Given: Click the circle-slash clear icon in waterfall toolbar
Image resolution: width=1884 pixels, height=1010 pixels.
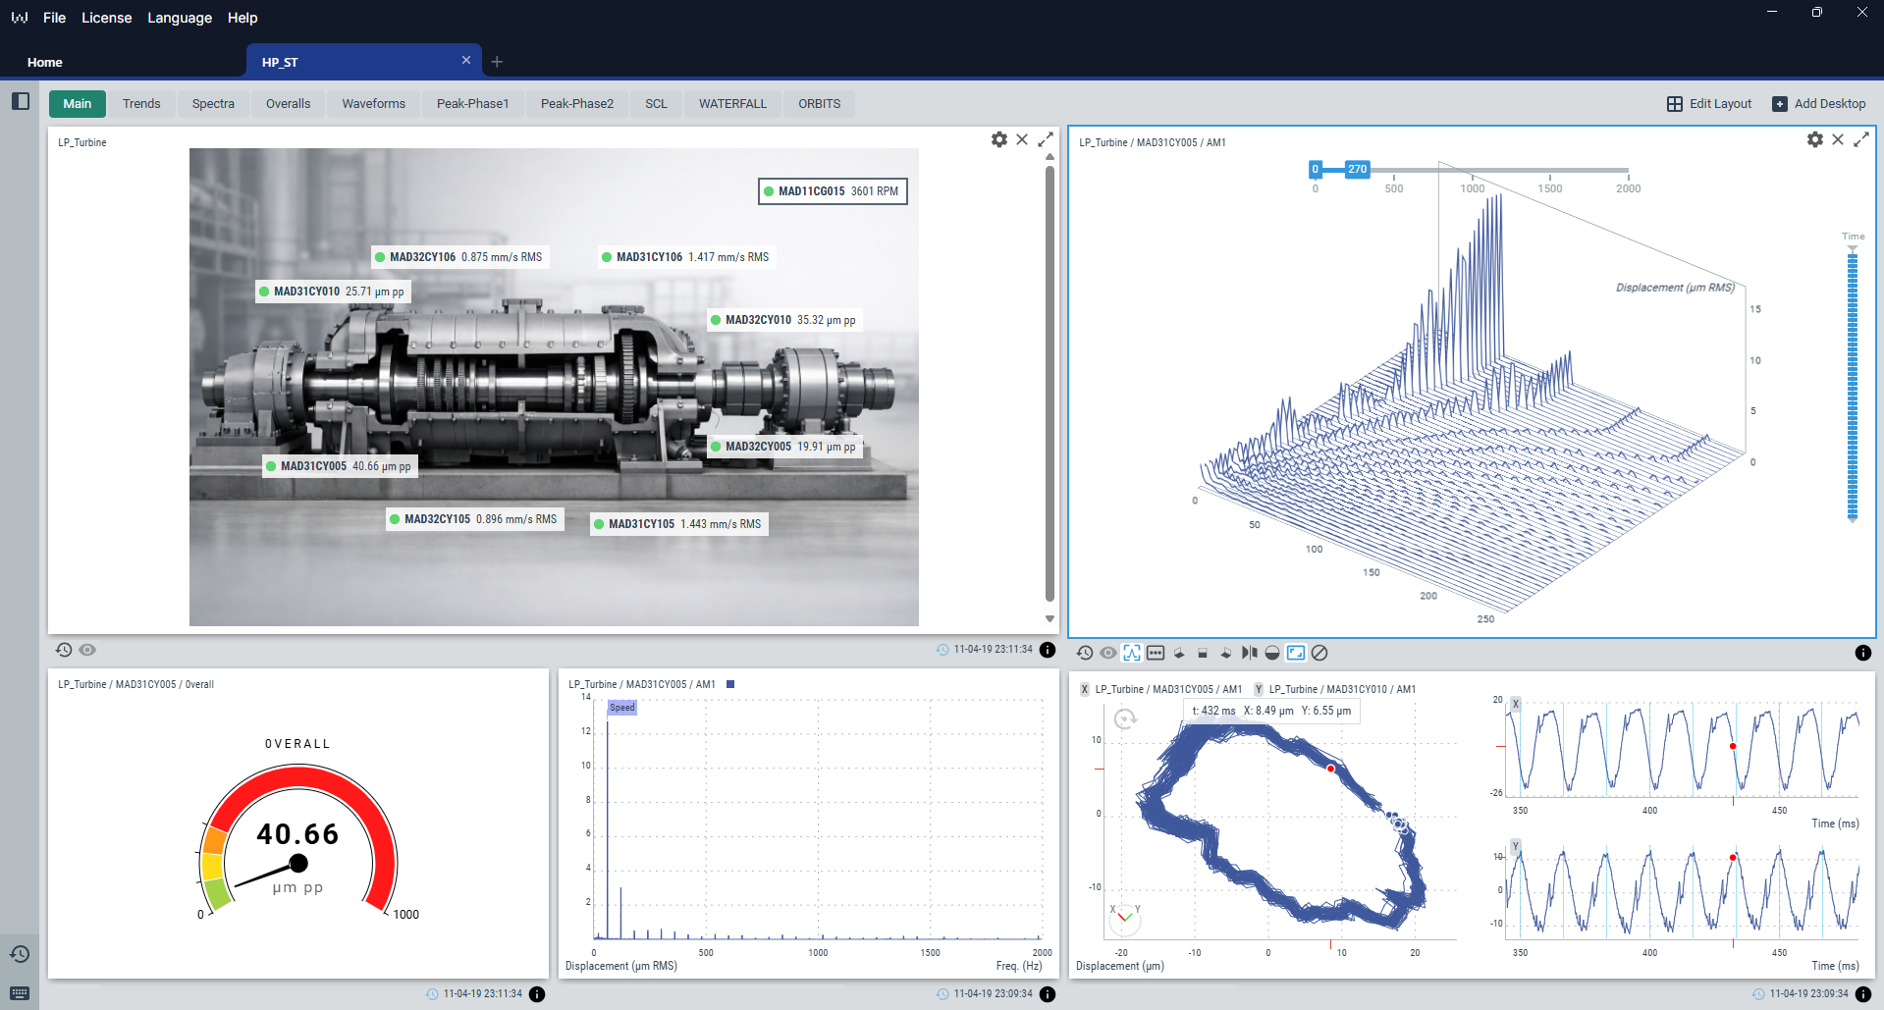Looking at the screenshot, I should click(1319, 653).
